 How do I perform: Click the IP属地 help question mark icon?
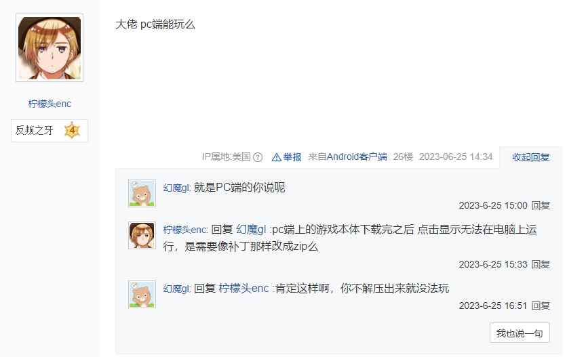[x=258, y=157]
